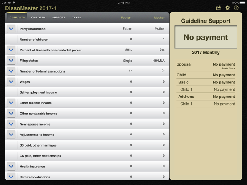Expand the Wages row chevron
247x185 pixels.
pos(11,81)
